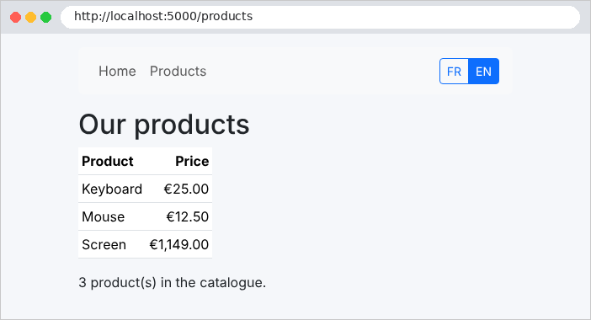Select the Screen product cell
The image size is (591, 320).
coord(112,244)
